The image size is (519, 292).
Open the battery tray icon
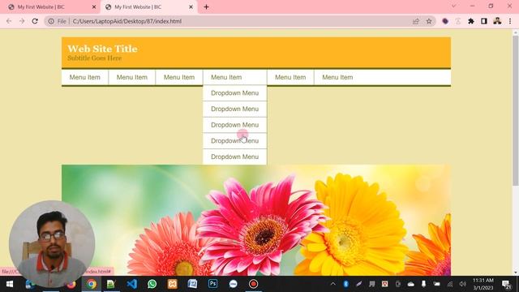pos(437,284)
